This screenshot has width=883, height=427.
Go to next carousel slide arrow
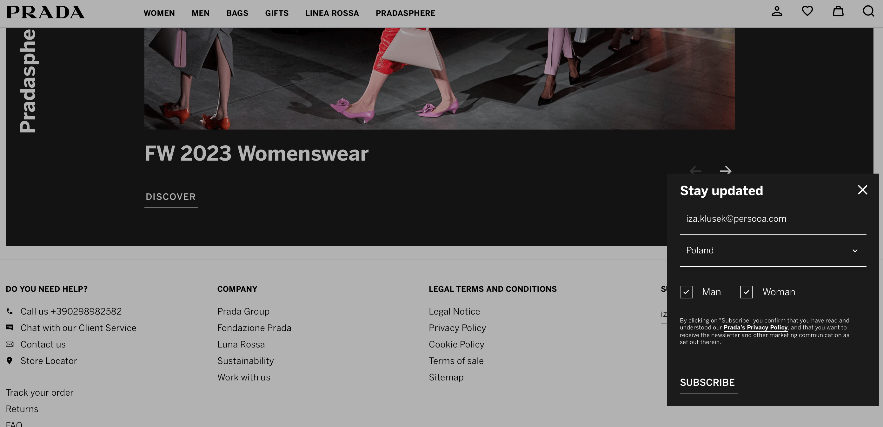726,170
